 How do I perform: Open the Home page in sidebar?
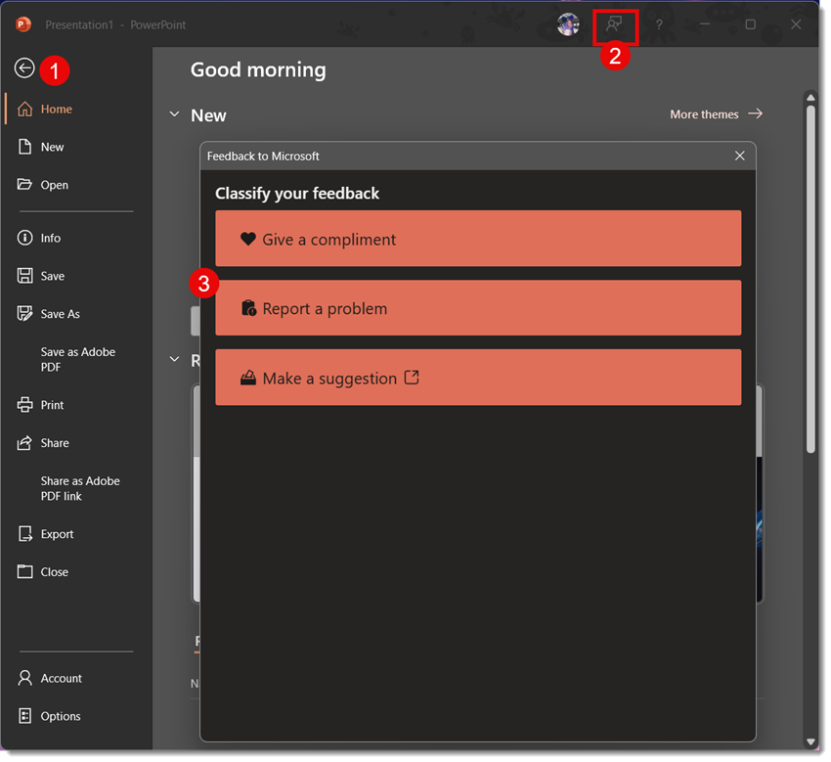[x=57, y=110]
